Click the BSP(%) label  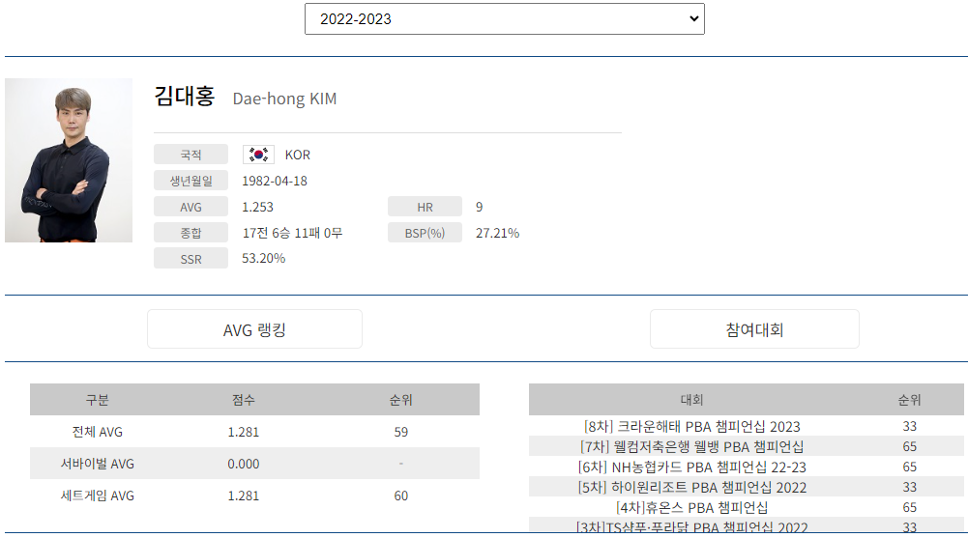[425, 233]
